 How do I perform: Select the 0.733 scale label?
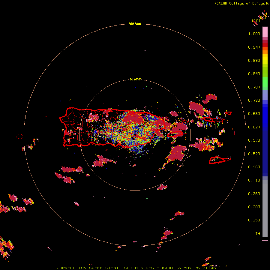(254, 100)
